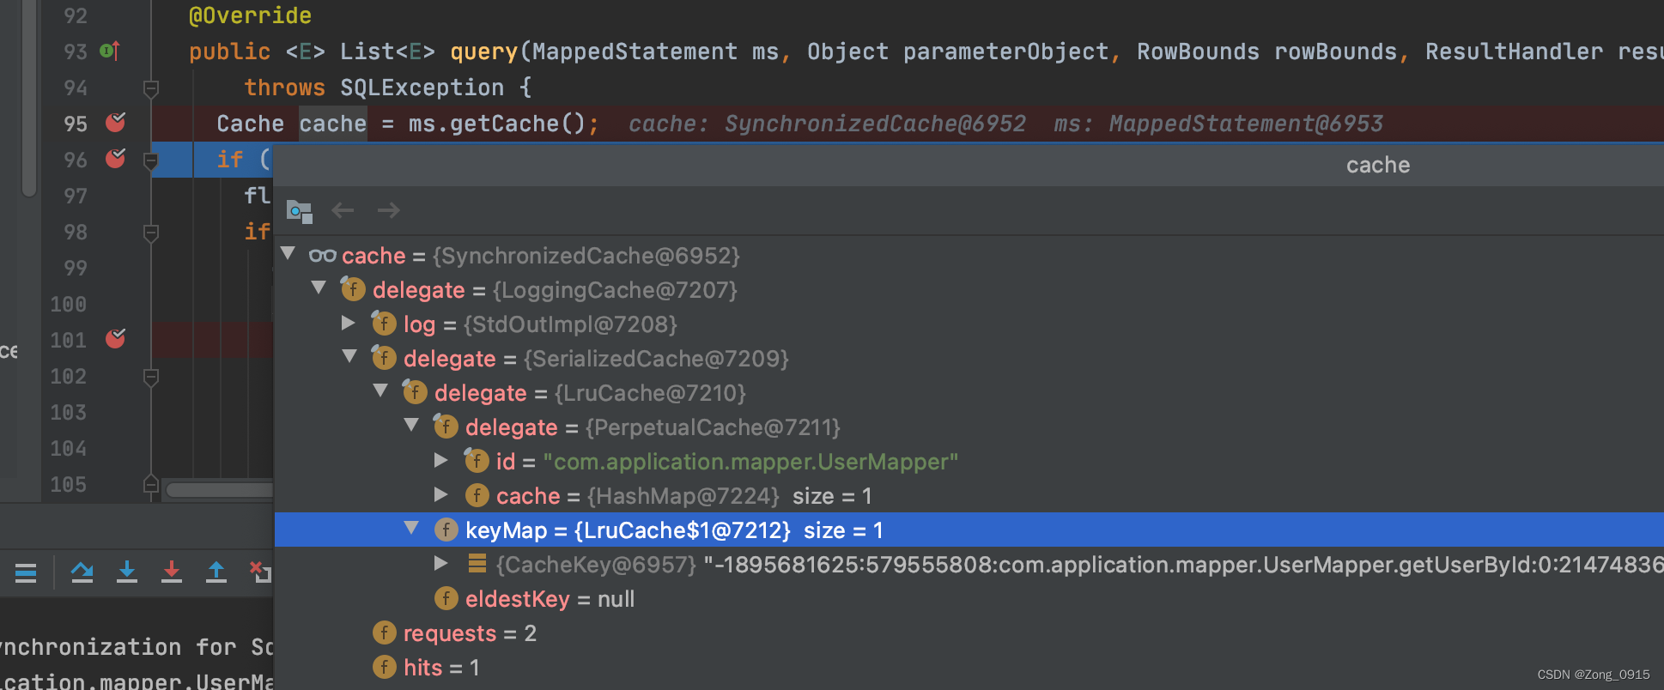Click the field icon next to log
Image resolution: width=1664 pixels, height=690 pixels.
(x=384, y=324)
